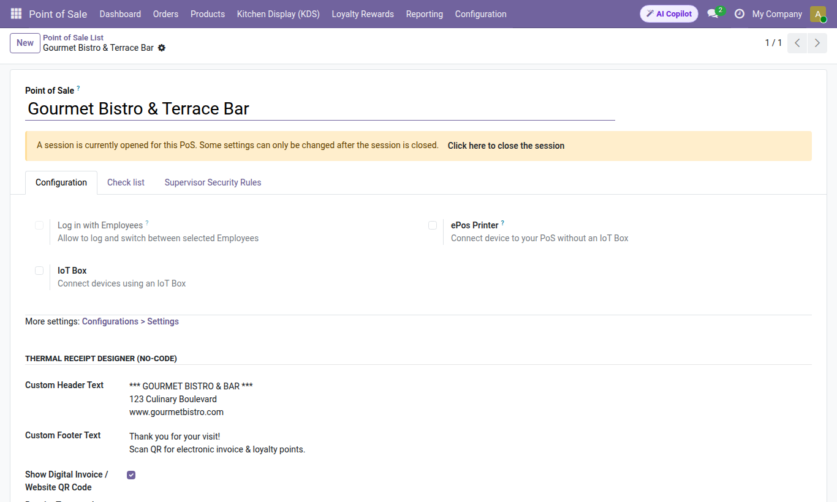The height and width of the screenshot is (502, 837).
Task: Open the Dashboard menu
Action: [120, 14]
